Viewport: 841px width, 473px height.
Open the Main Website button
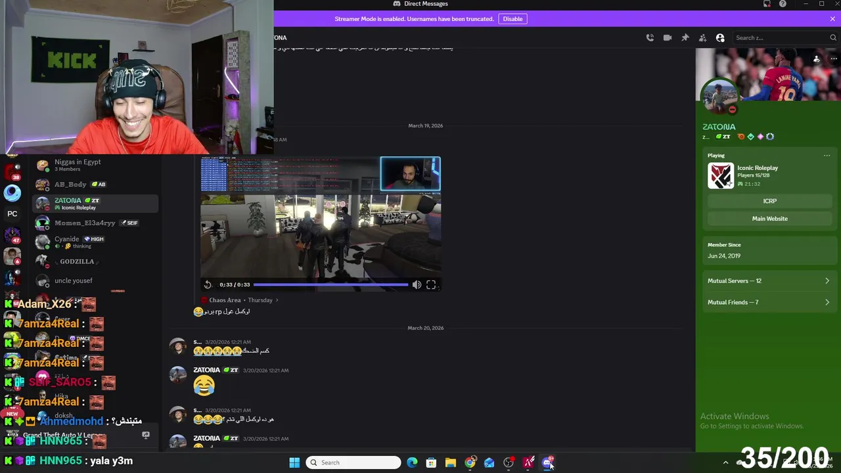770,219
